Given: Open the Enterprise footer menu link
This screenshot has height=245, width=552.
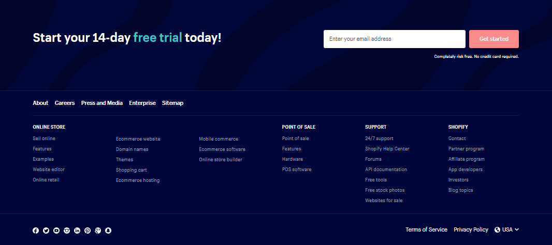Looking at the screenshot, I should coord(142,103).
